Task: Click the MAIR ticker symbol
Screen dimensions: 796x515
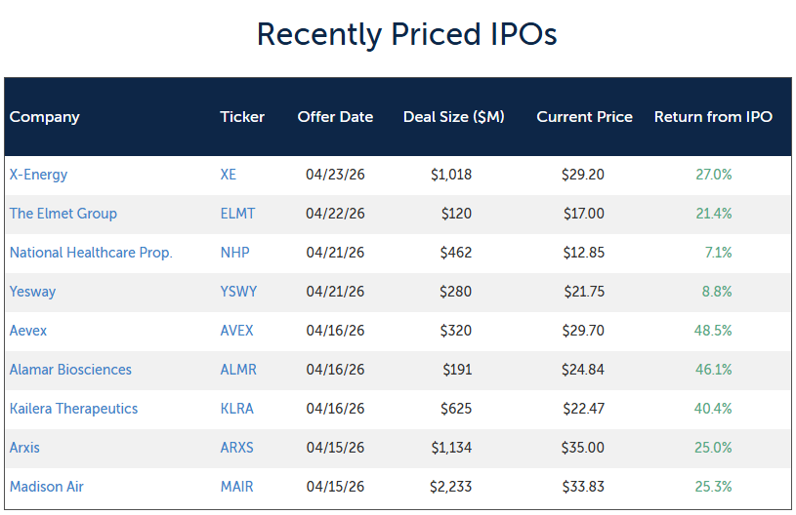Action: coord(236,487)
